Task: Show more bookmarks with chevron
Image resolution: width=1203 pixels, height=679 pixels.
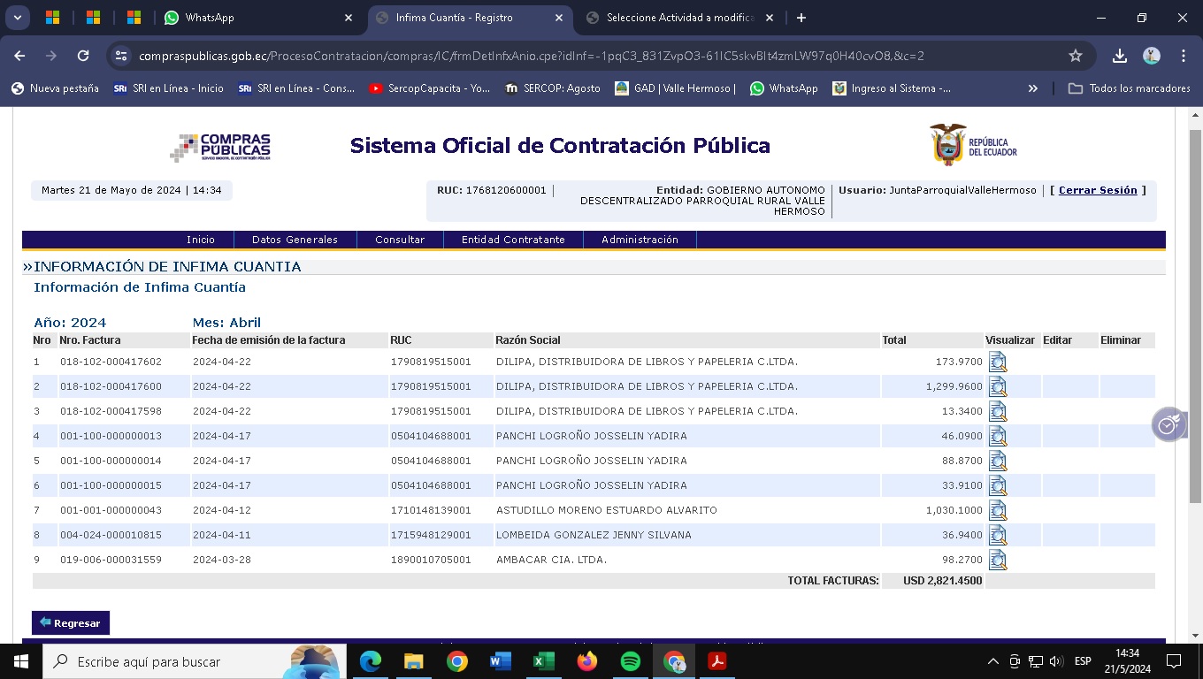Action: [1032, 88]
